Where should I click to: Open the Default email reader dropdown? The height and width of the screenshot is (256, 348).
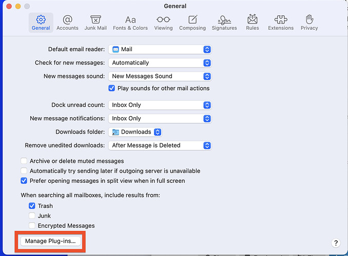pyautogui.click(x=160, y=50)
